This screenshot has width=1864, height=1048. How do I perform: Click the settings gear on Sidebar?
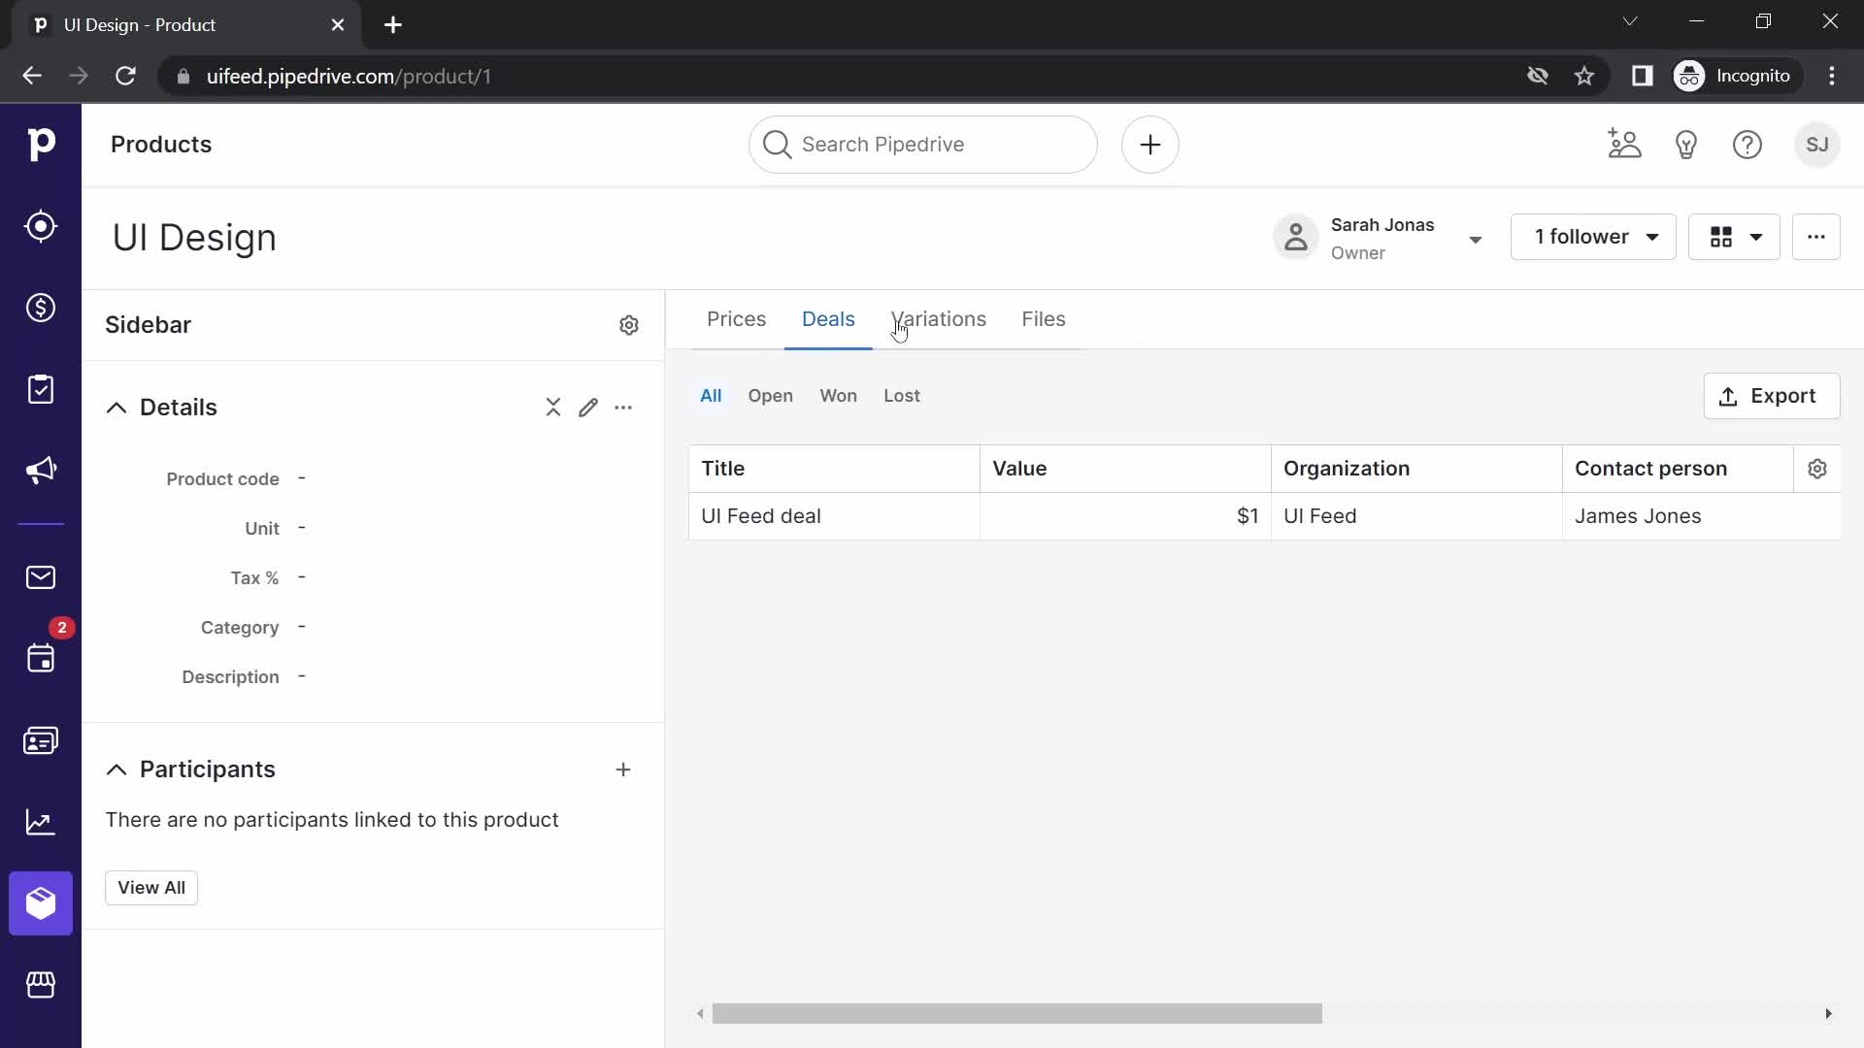coord(628,324)
